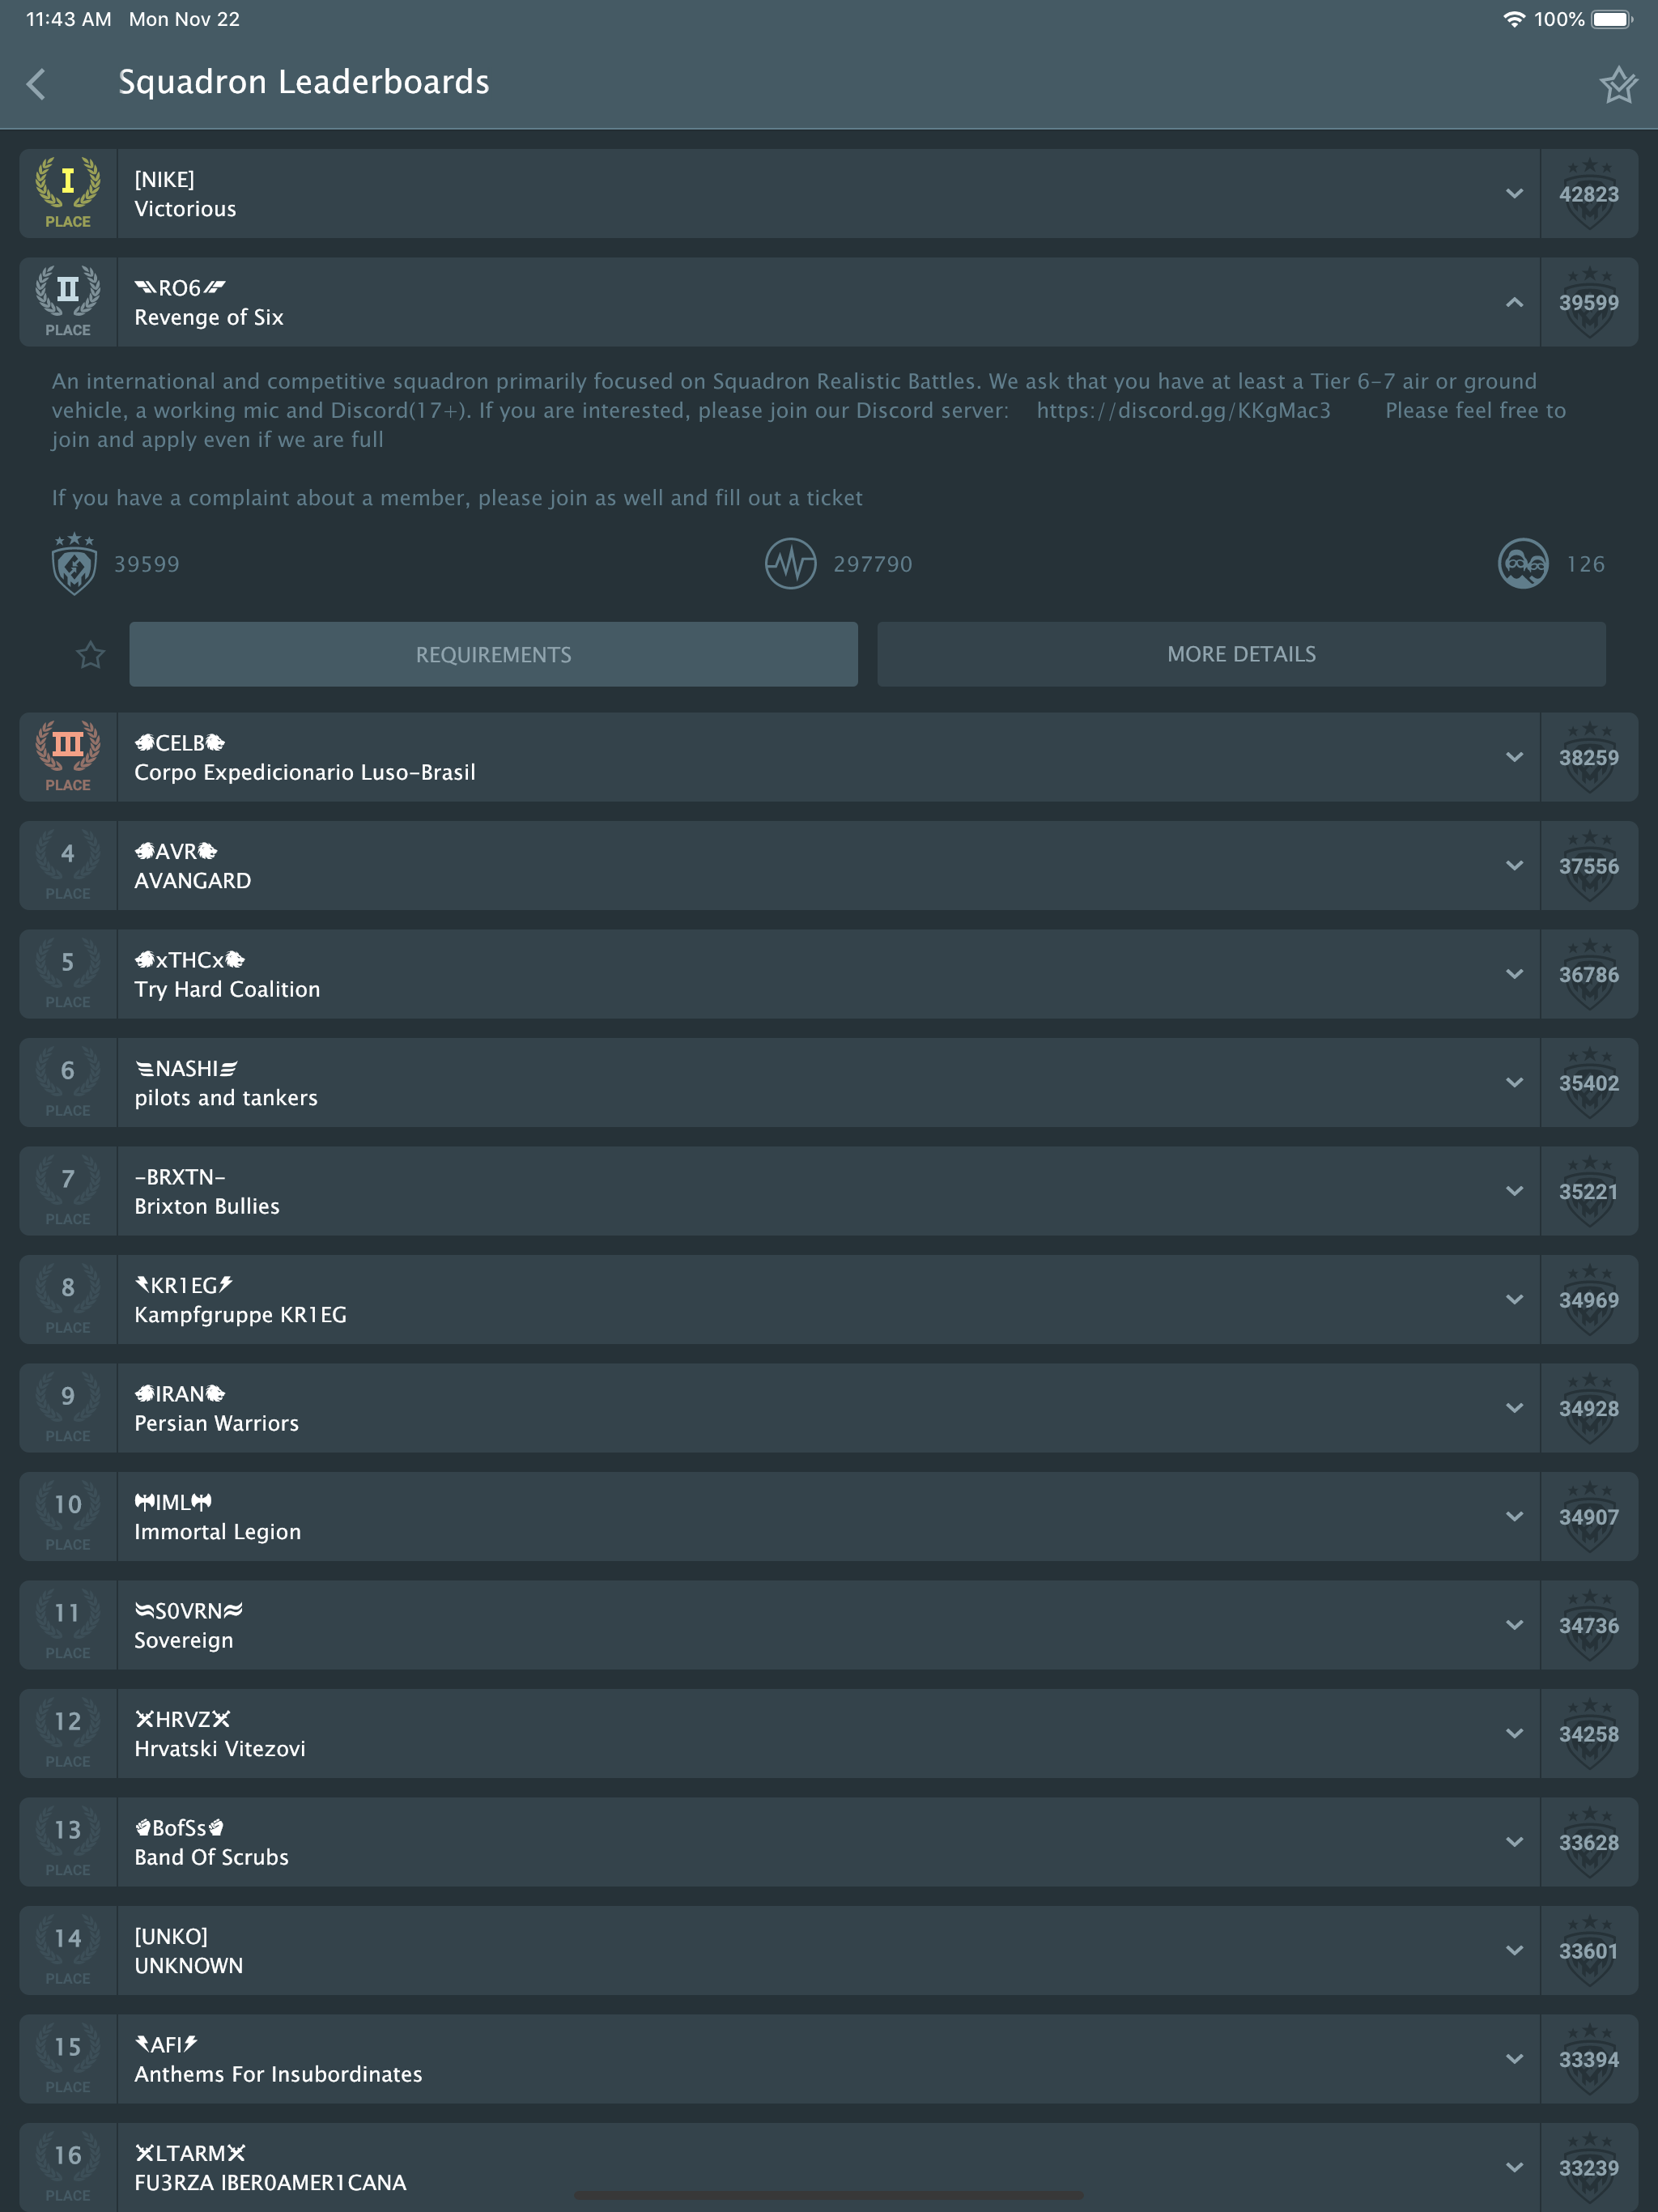Collapse the RO6 Revenge of Six row
The width and height of the screenshot is (1658, 2212).
click(x=1514, y=302)
